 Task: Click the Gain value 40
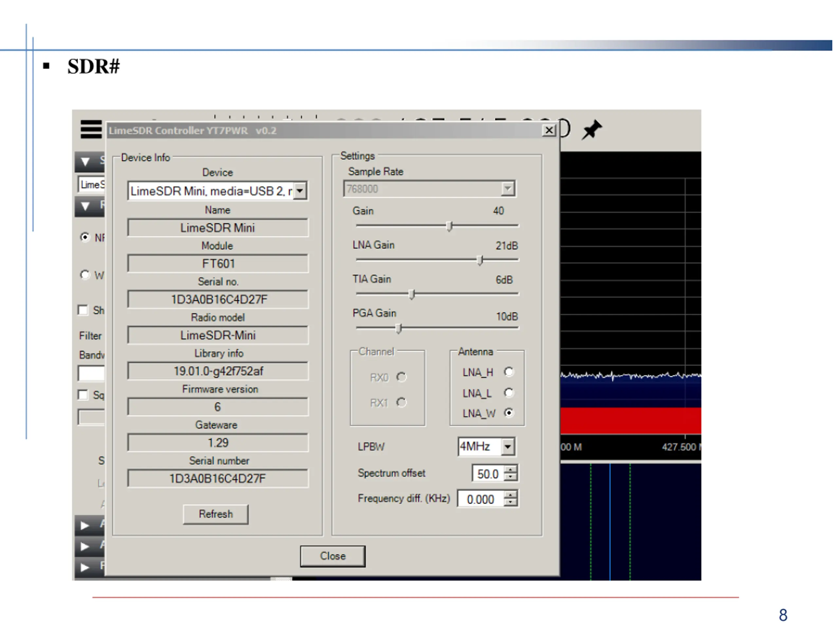tap(499, 211)
